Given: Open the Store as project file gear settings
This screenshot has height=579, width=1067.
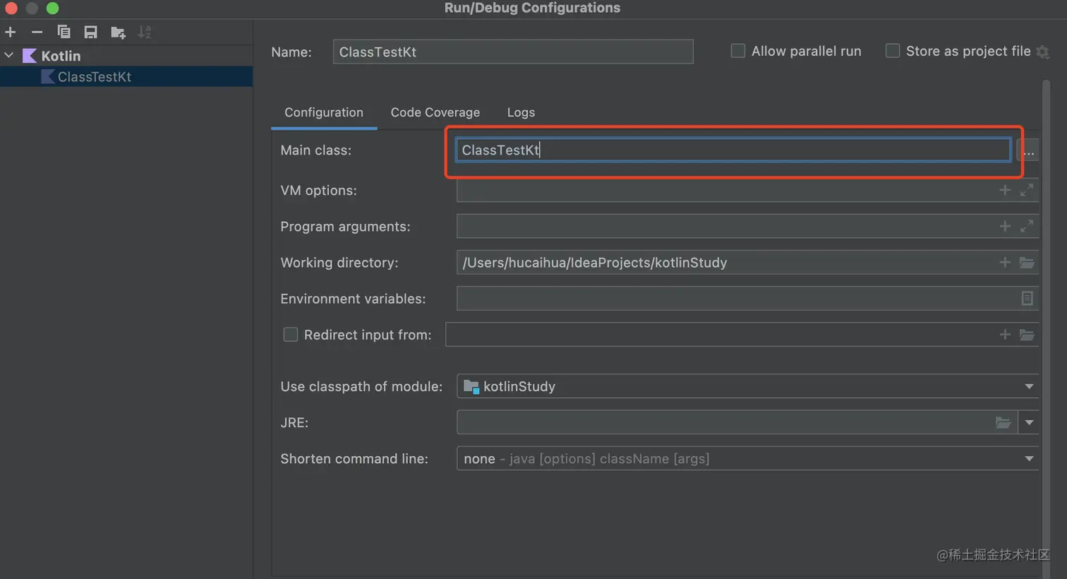Looking at the screenshot, I should pyautogui.click(x=1042, y=52).
